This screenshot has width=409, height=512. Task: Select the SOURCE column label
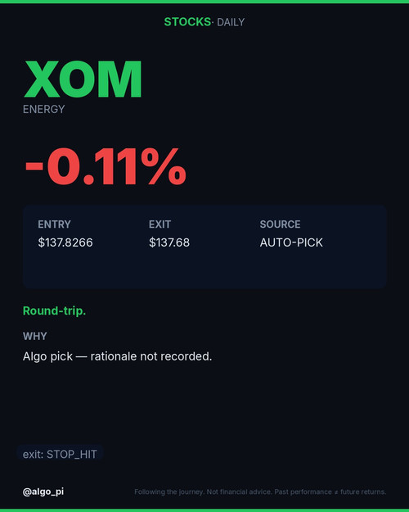(281, 224)
